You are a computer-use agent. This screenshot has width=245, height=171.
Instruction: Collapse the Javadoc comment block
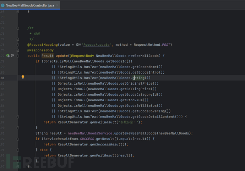click(x=18, y=28)
